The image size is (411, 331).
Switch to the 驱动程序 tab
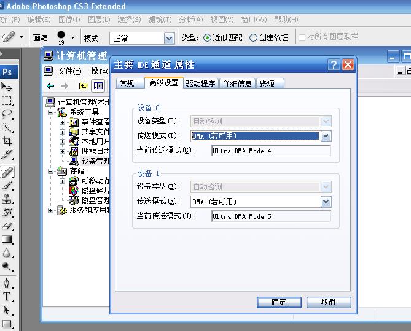pyautogui.click(x=201, y=83)
